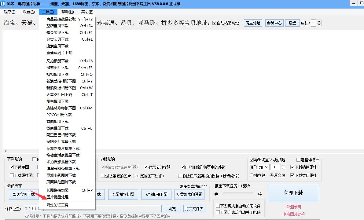Click the 清空地址 button

tap(253, 23)
